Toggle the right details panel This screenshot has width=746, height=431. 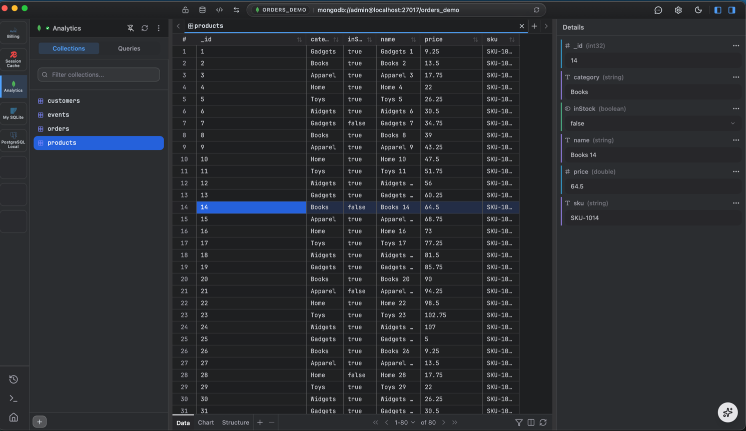click(732, 10)
